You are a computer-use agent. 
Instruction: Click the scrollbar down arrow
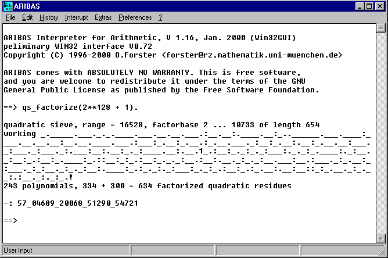pyautogui.click(x=380, y=238)
